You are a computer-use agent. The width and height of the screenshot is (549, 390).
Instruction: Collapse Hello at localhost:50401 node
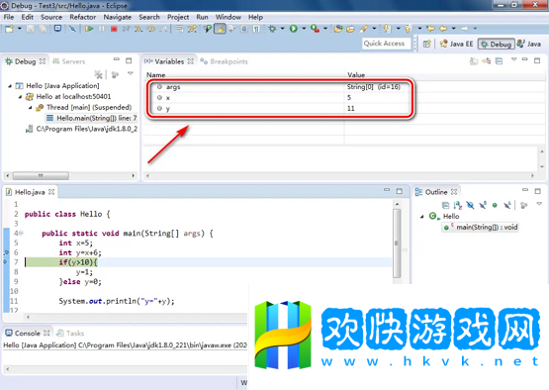point(20,97)
